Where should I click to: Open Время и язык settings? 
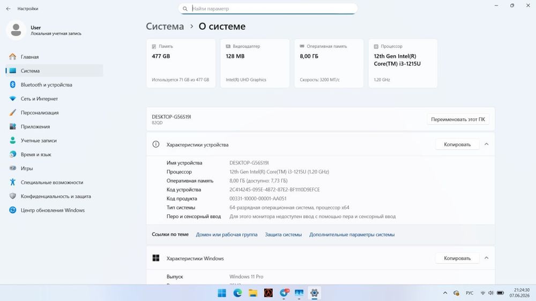(54, 154)
